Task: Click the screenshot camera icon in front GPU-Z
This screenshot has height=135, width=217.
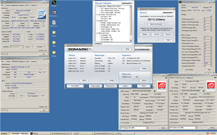Action: (215, 78)
